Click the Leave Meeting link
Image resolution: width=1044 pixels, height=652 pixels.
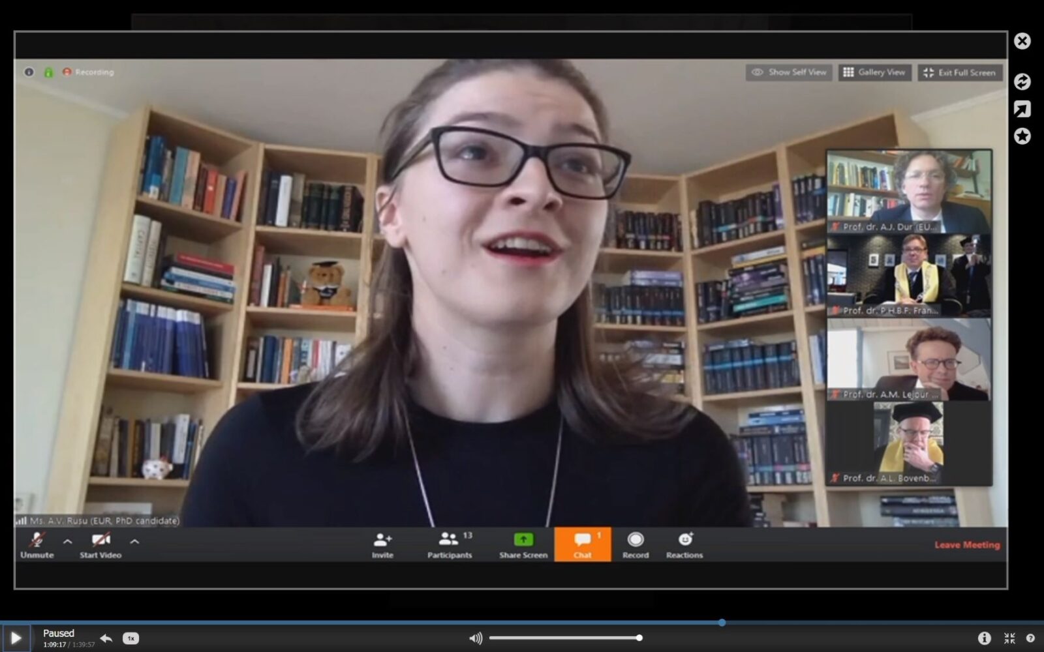pyautogui.click(x=966, y=545)
